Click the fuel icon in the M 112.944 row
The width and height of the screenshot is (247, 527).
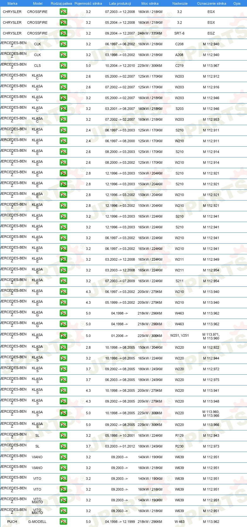[x=63, y=358]
